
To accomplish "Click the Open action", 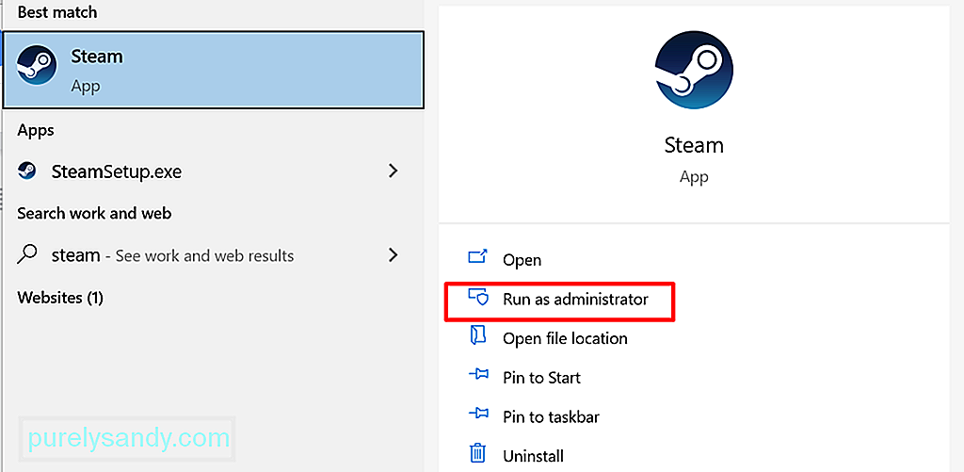I will [522, 260].
